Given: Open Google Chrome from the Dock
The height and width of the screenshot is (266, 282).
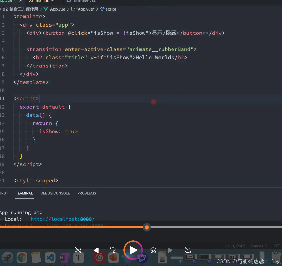Looking at the screenshot, I should [x=22, y=258].
